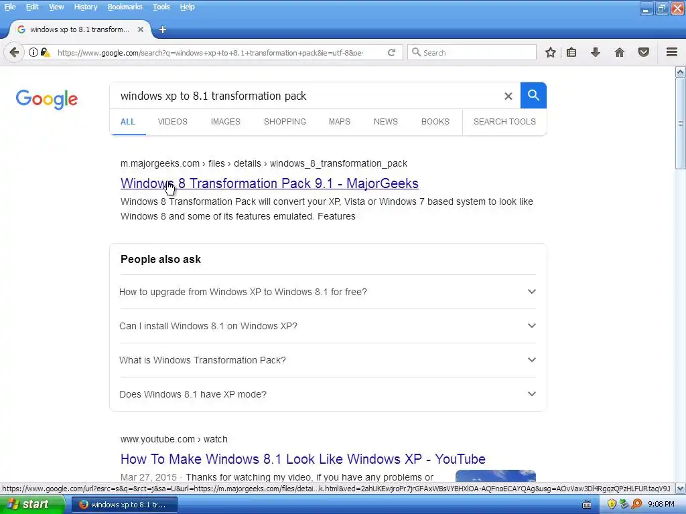Click the Google search query text field
Viewport: 686px width, 514px height.
306,96
